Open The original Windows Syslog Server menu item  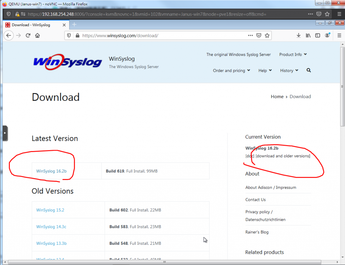click(239, 54)
